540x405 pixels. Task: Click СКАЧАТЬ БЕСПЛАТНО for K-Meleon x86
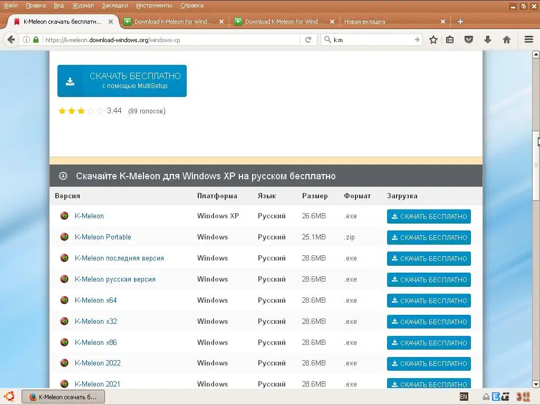click(429, 343)
